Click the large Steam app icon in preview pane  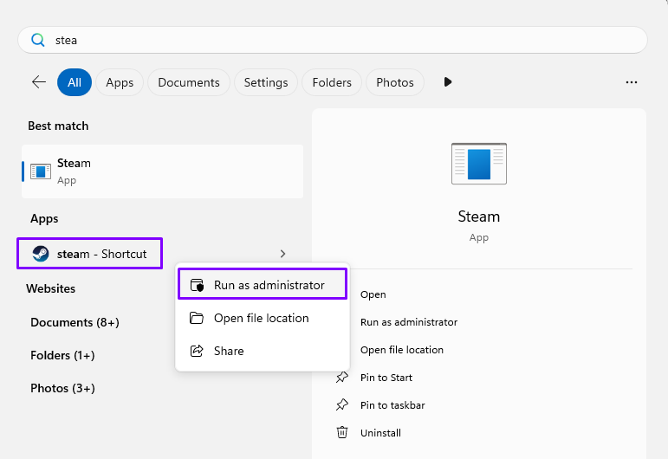coord(478,164)
